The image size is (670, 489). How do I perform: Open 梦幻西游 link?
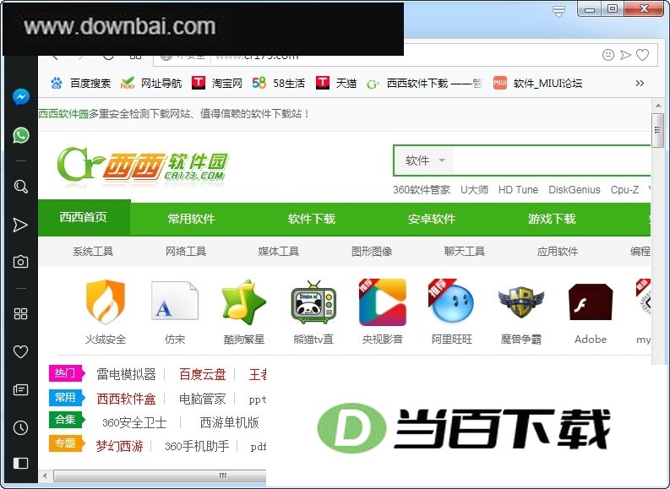[119, 446]
